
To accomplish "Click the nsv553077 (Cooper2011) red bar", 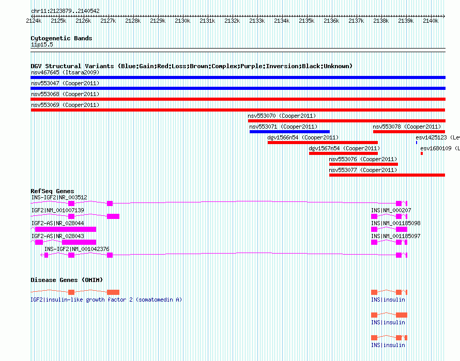I will (387, 175).
